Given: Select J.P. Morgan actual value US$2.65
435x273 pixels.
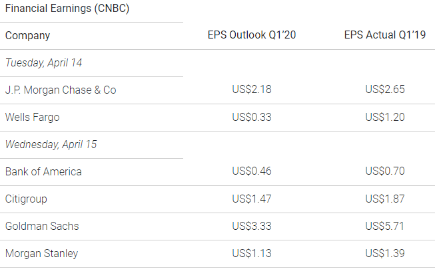Looking at the screenshot, I should click(385, 90).
